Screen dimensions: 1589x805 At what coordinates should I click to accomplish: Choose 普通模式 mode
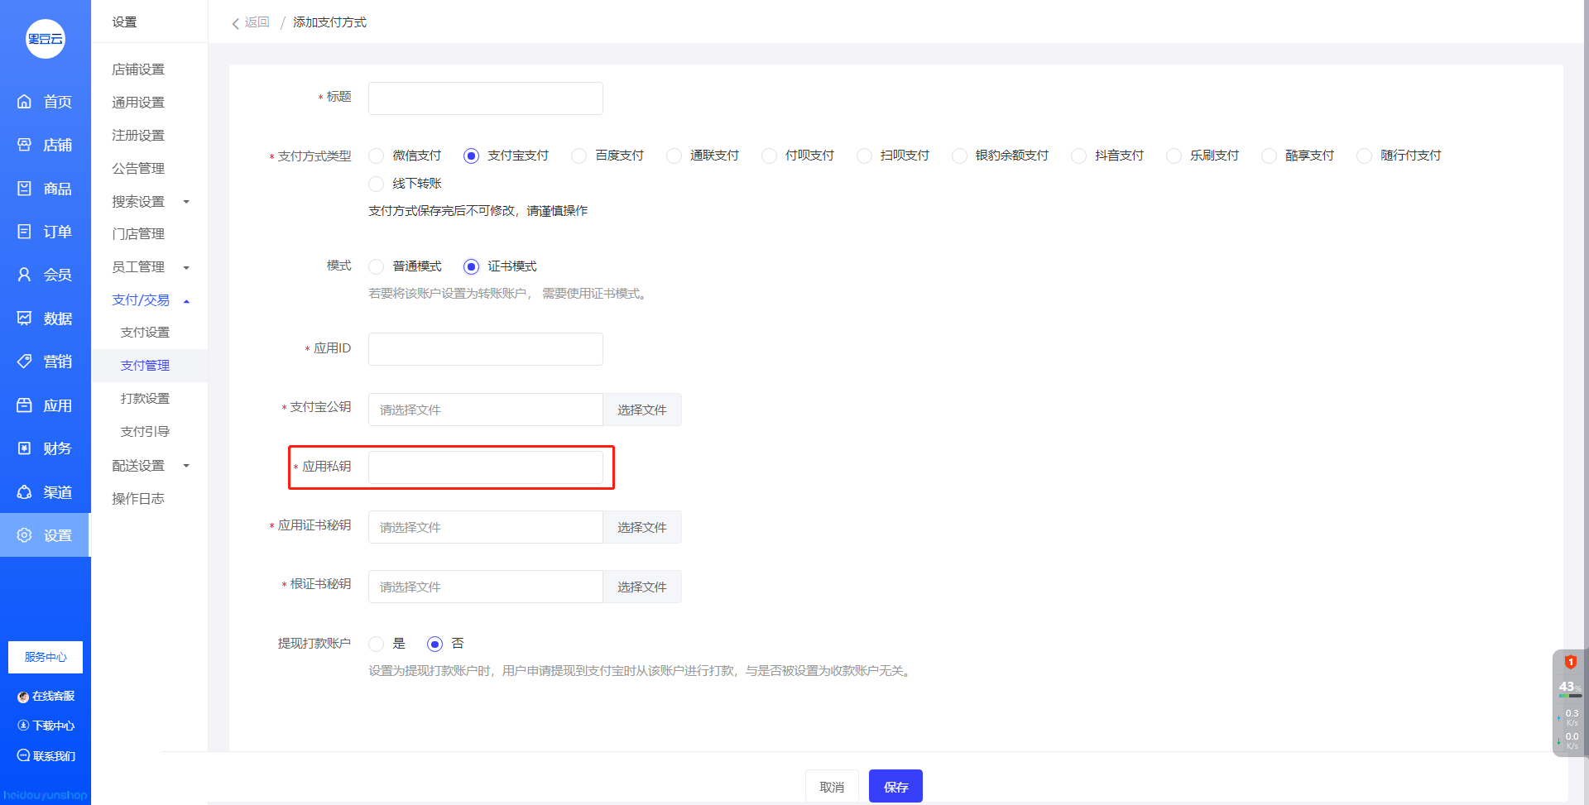(x=377, y=266)
